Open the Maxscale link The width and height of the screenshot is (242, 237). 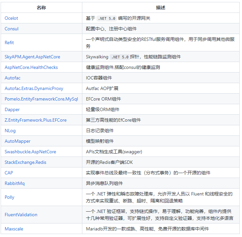[x=14, y=229]
